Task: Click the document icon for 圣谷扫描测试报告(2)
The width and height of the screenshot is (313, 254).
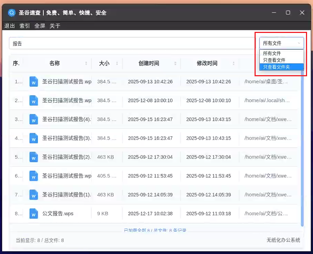Action: 34,157
